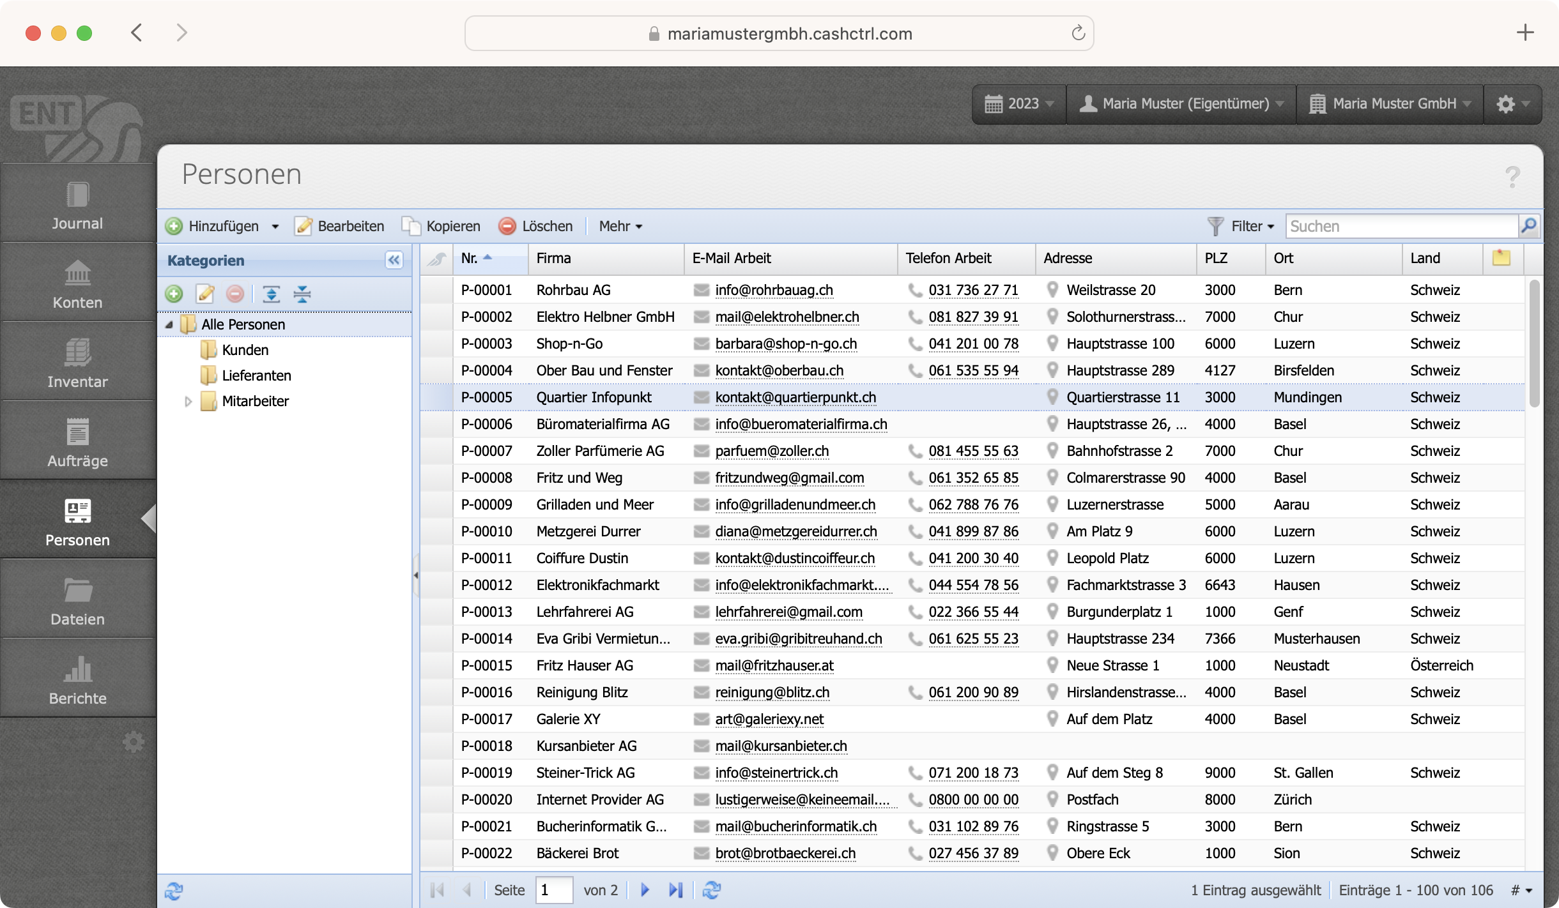Open the Hinzufügen dropdown arrow

click(x=275, y=226)
